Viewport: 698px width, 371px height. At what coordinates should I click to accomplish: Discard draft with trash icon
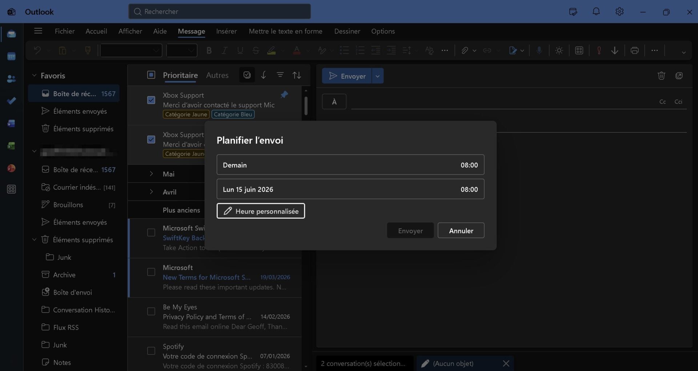[x=661, y=76]
